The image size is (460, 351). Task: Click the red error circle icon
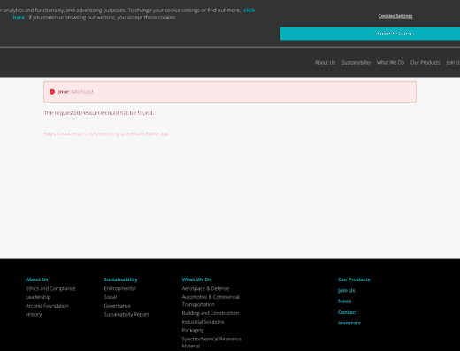[x=52, y=92]
